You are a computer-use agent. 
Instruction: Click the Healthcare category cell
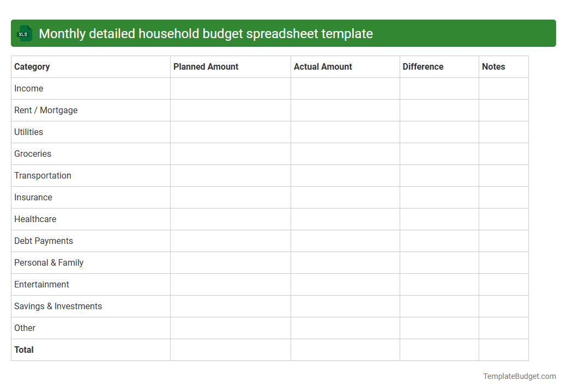coord(35,219)
